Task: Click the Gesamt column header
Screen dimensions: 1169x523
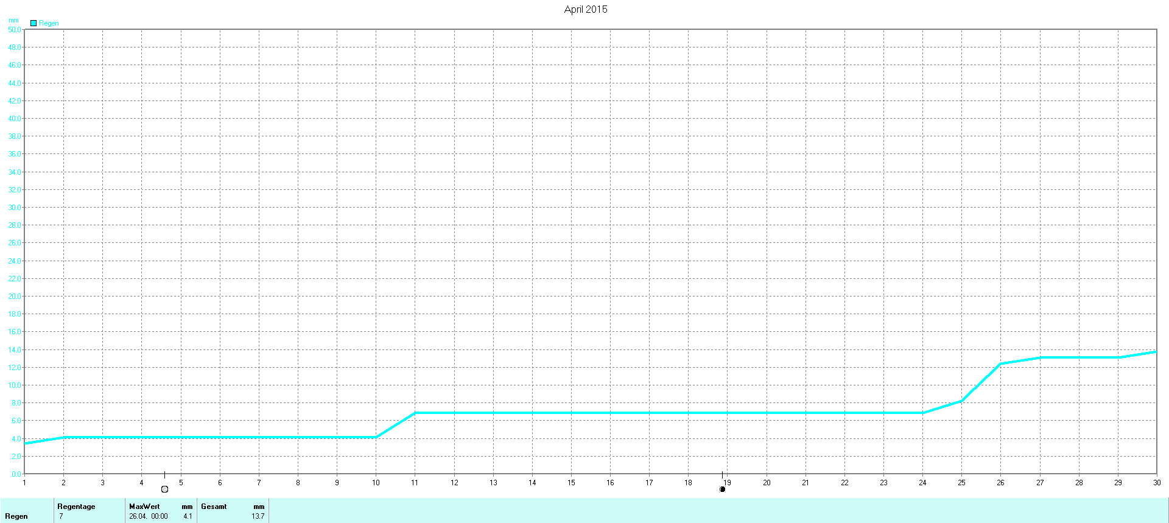Action: (214, 507)
